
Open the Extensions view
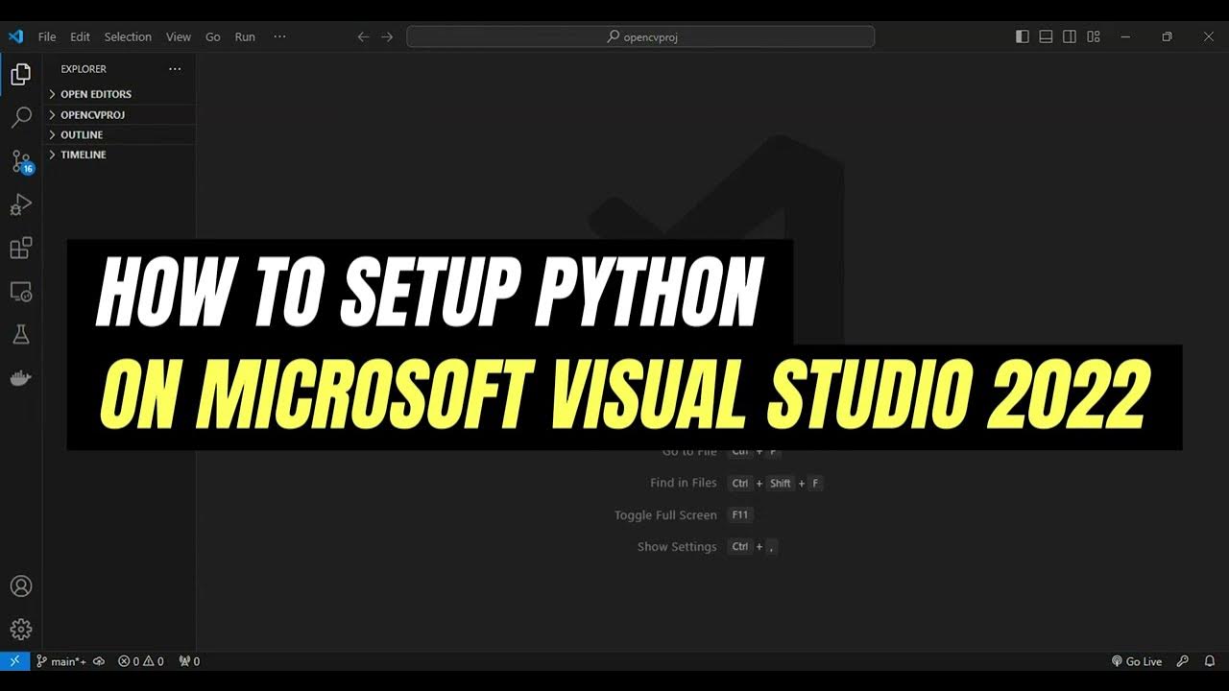coord(20,248)
